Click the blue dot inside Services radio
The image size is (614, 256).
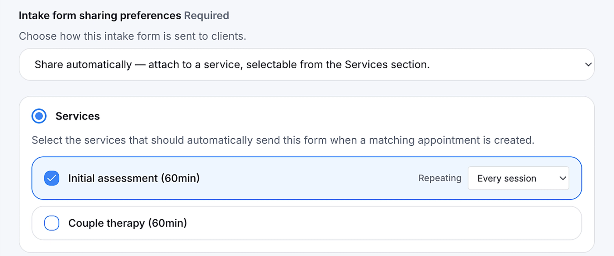(x=39, y=116)
